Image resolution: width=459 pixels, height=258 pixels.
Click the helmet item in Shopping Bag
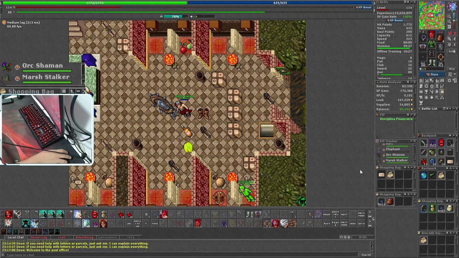(433, 208)
